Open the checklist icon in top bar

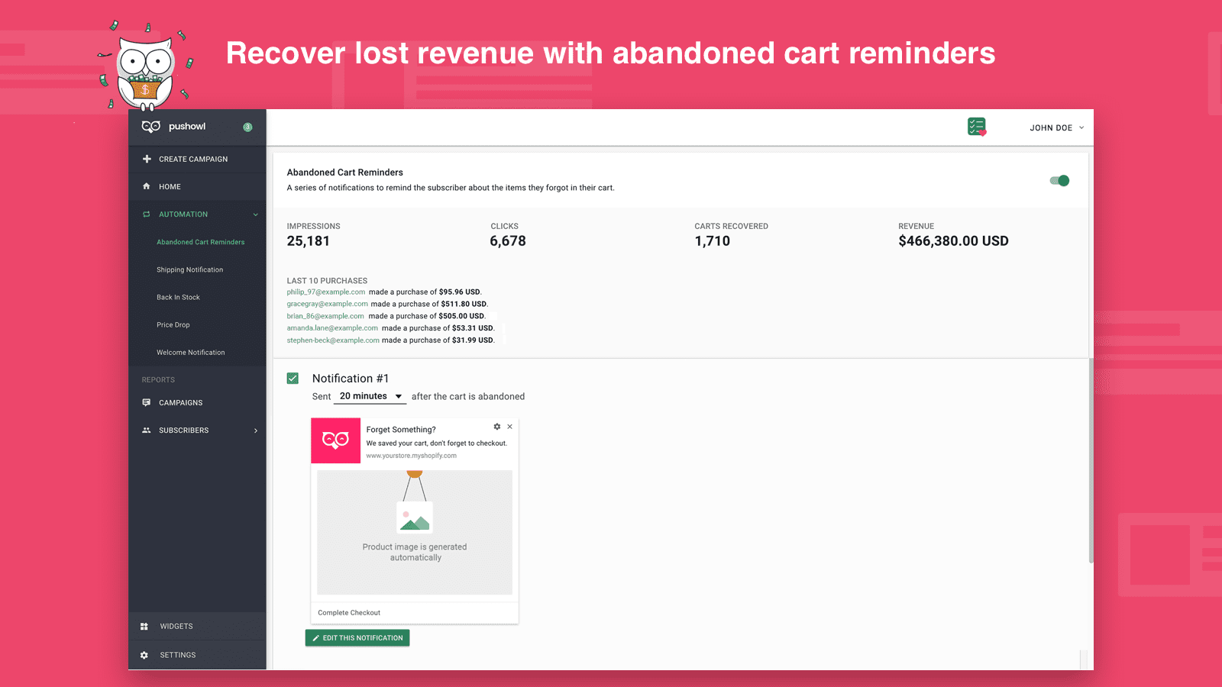click(977, 127)
